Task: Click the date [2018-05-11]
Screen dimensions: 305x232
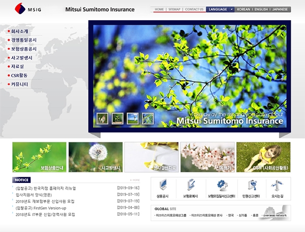Action: (x=129, y=214)
